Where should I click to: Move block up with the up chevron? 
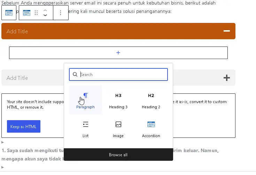(x=45, y=10)
